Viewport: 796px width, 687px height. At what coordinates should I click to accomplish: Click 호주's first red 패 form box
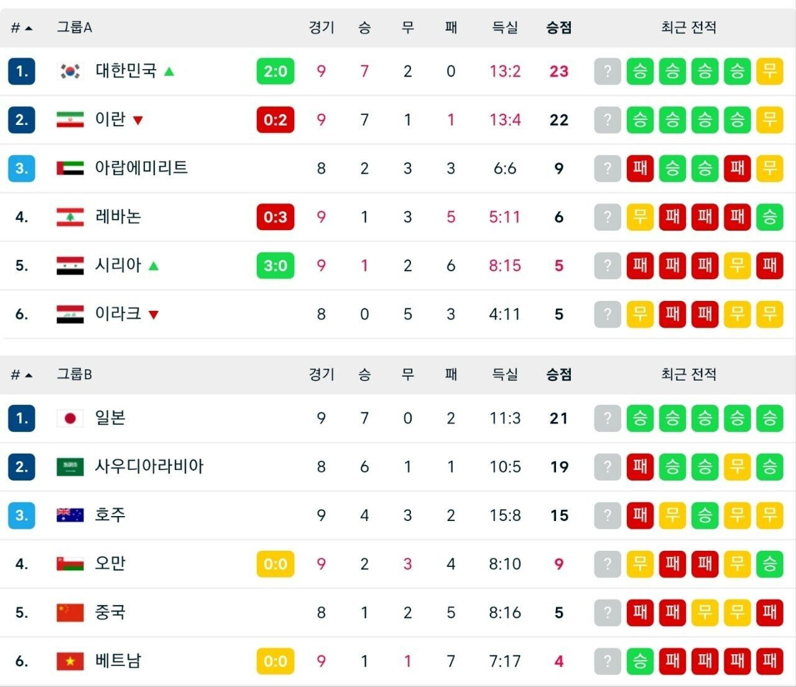(x=640, y=515)
